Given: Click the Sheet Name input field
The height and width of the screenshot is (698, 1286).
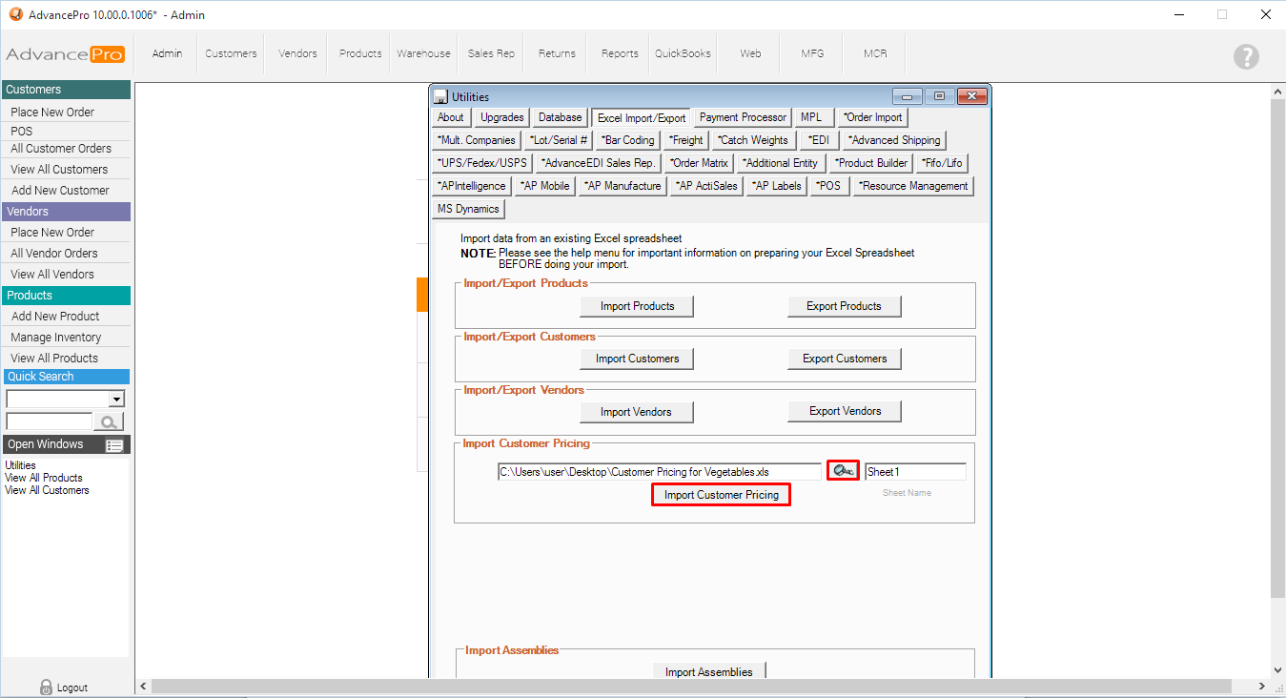Looking at the screenshot, I should tap(914, 472).
